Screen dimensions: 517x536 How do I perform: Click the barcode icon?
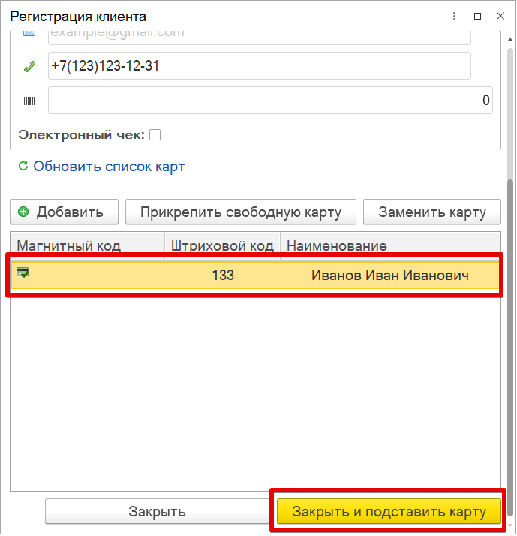(29, 101)
